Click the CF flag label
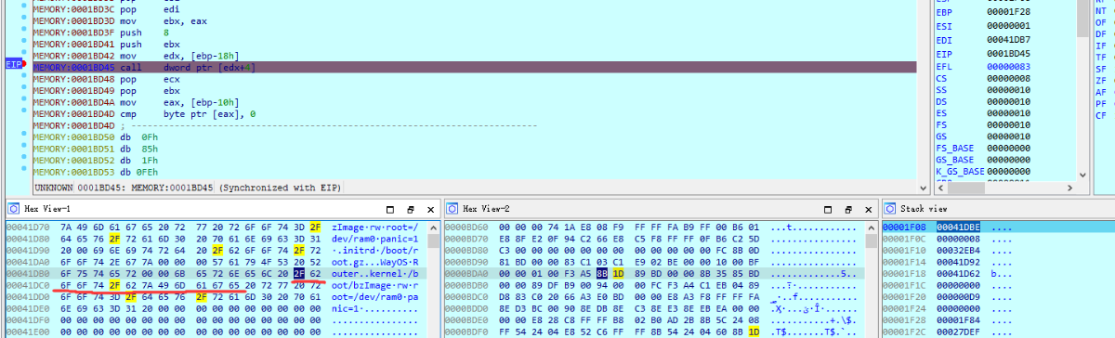Screen dimensions: 1115x338 click(x=1101, y=116)
